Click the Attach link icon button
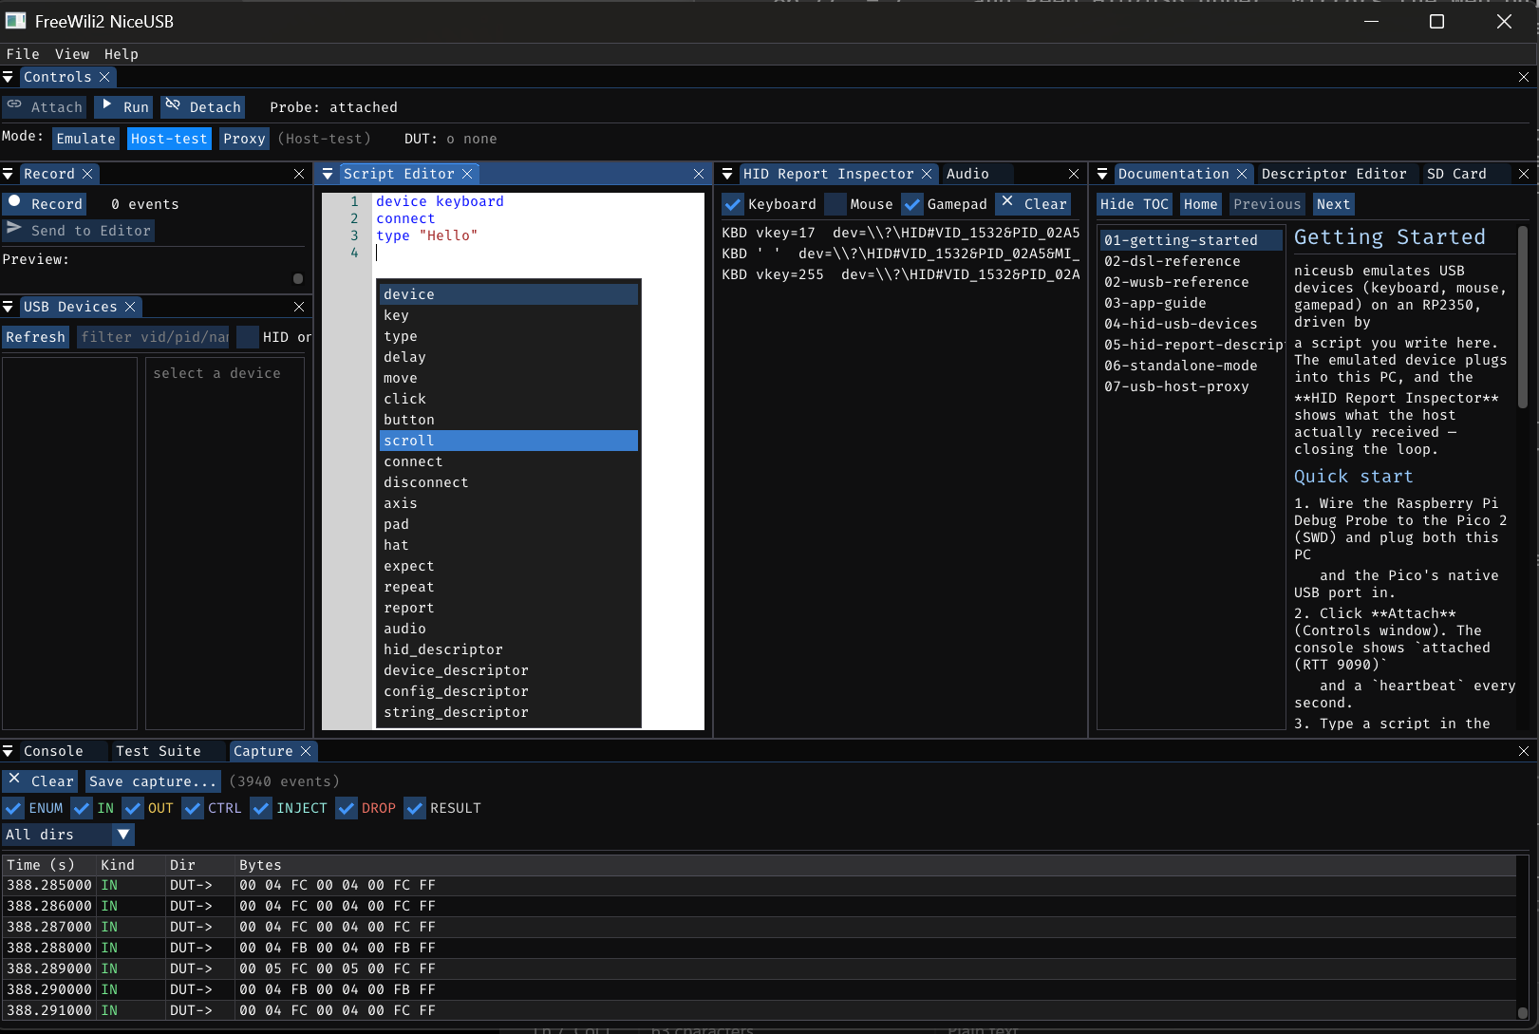Screen dimensions: 1539x1034 click(44, 107)
